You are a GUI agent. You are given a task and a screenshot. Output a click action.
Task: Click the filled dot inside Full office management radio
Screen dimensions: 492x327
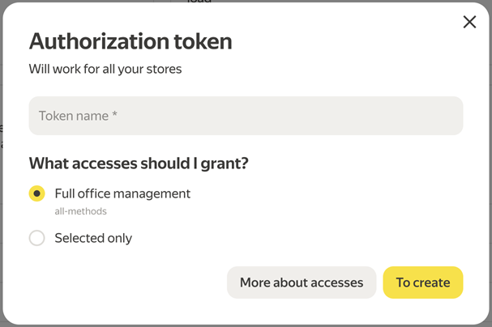point(36,193)
